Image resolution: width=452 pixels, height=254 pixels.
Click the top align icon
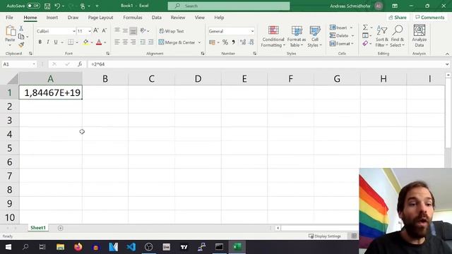(117, 30)
